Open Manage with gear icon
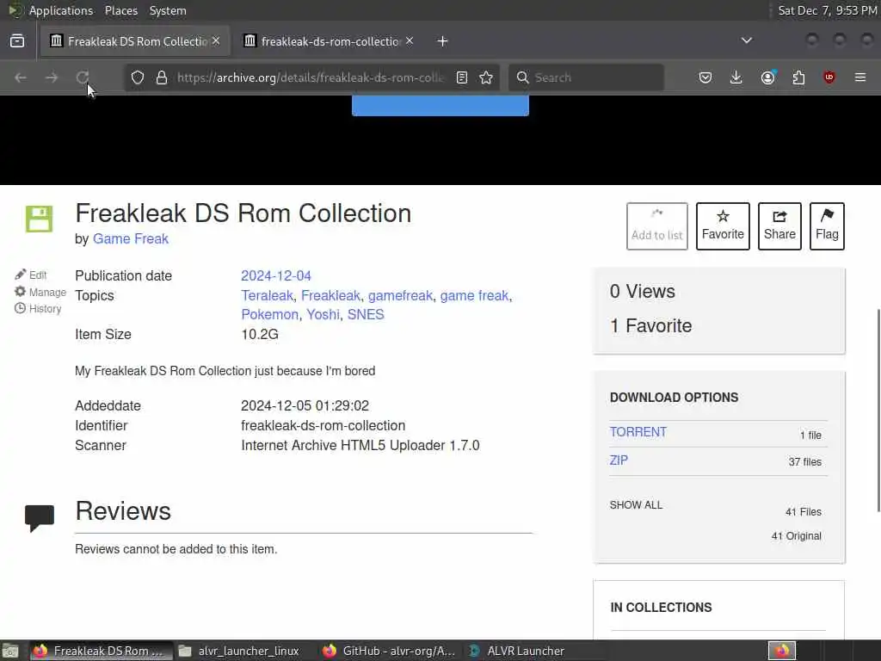This screenshot has width=881, height=661. click(x=40, y=292)
